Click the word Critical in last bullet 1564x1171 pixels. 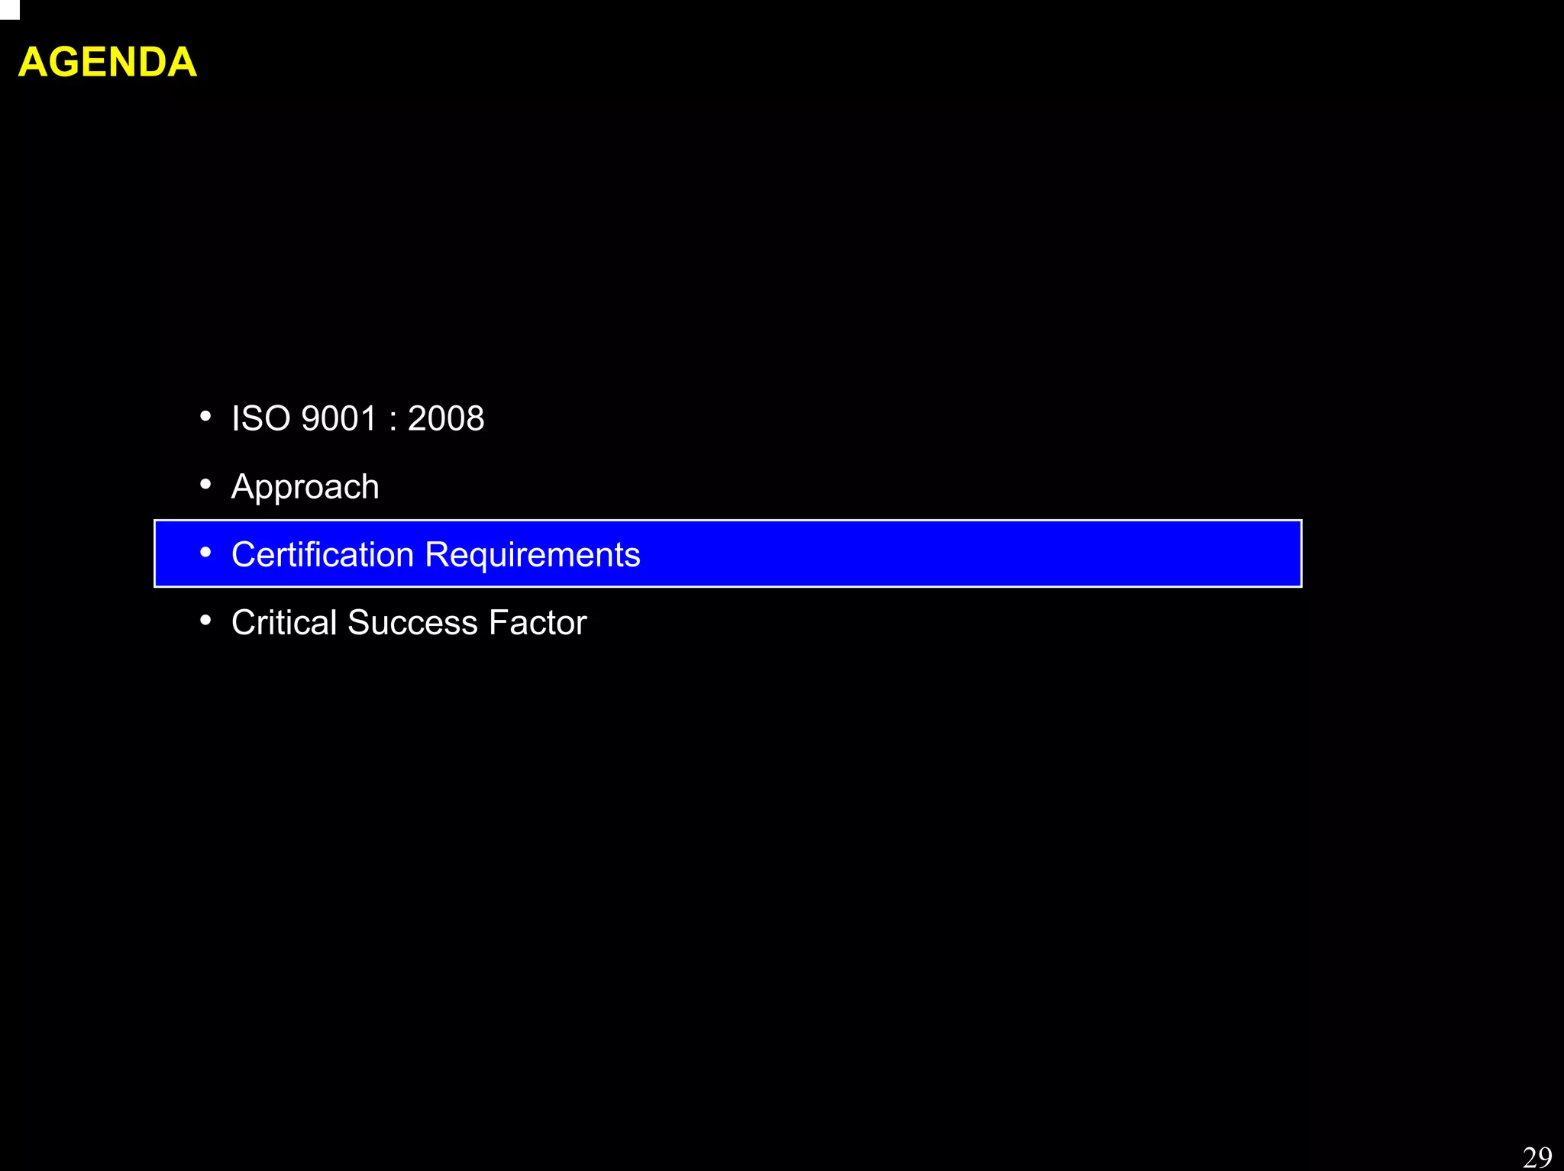(x=284, y=623)
